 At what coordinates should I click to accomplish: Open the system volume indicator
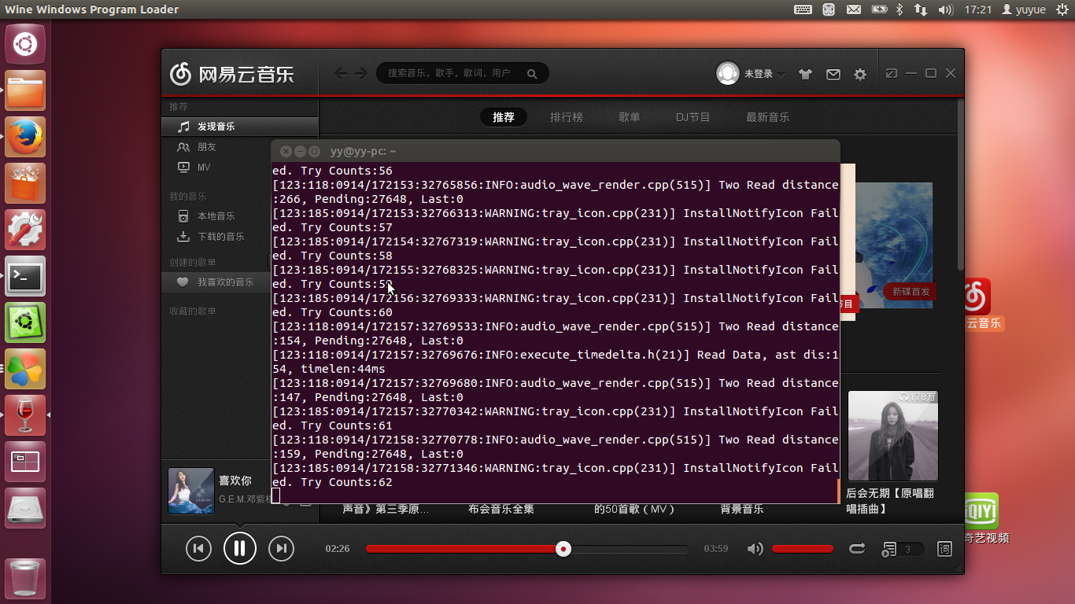(947, 9)
